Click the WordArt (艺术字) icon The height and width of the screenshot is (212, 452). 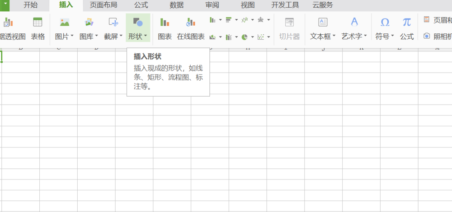pos(354,22)
